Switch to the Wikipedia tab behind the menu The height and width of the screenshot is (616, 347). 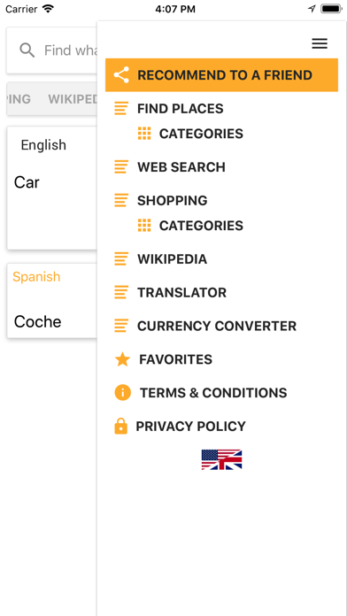click(73, 99)
